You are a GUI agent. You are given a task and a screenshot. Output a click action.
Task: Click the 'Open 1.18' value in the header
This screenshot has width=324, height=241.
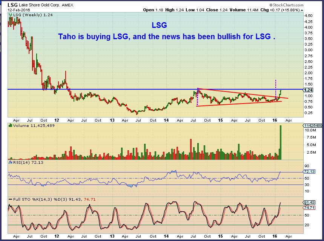[153, 10]
